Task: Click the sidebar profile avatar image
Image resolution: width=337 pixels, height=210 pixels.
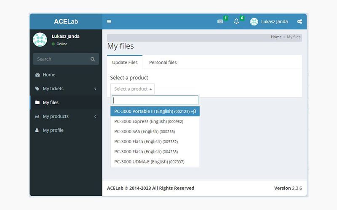Action: (x=40, y=39)
